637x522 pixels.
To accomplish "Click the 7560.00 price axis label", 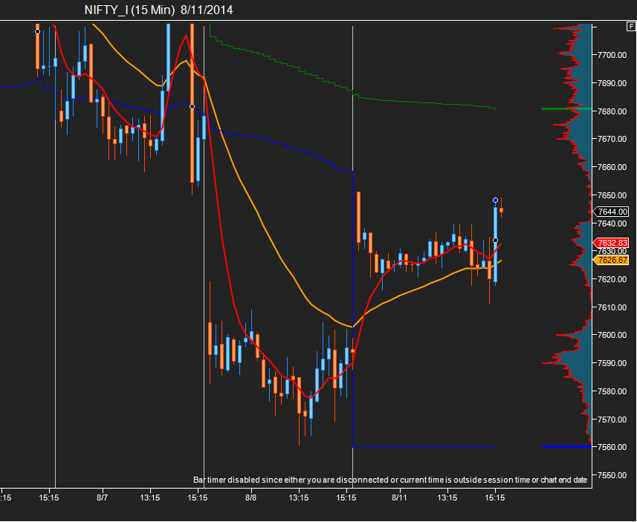I will click(x=612, y=447).
